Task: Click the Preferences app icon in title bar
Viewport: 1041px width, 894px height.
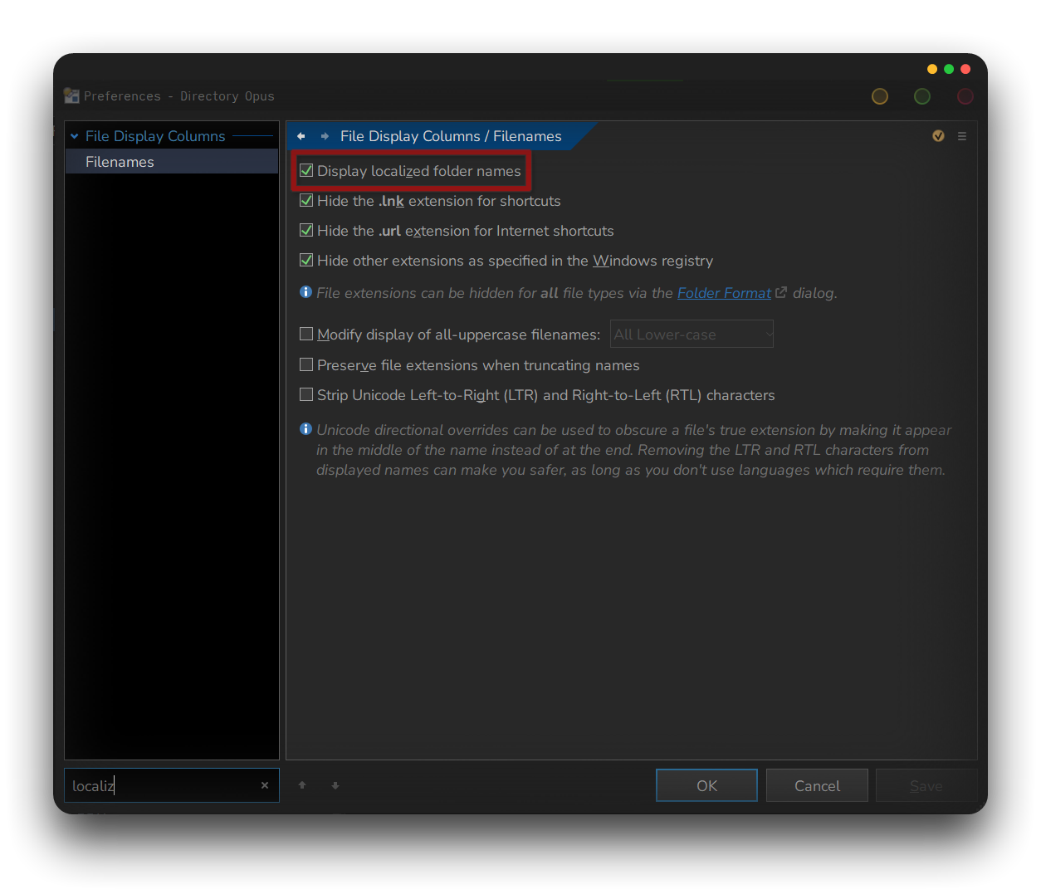Action: 72,96
